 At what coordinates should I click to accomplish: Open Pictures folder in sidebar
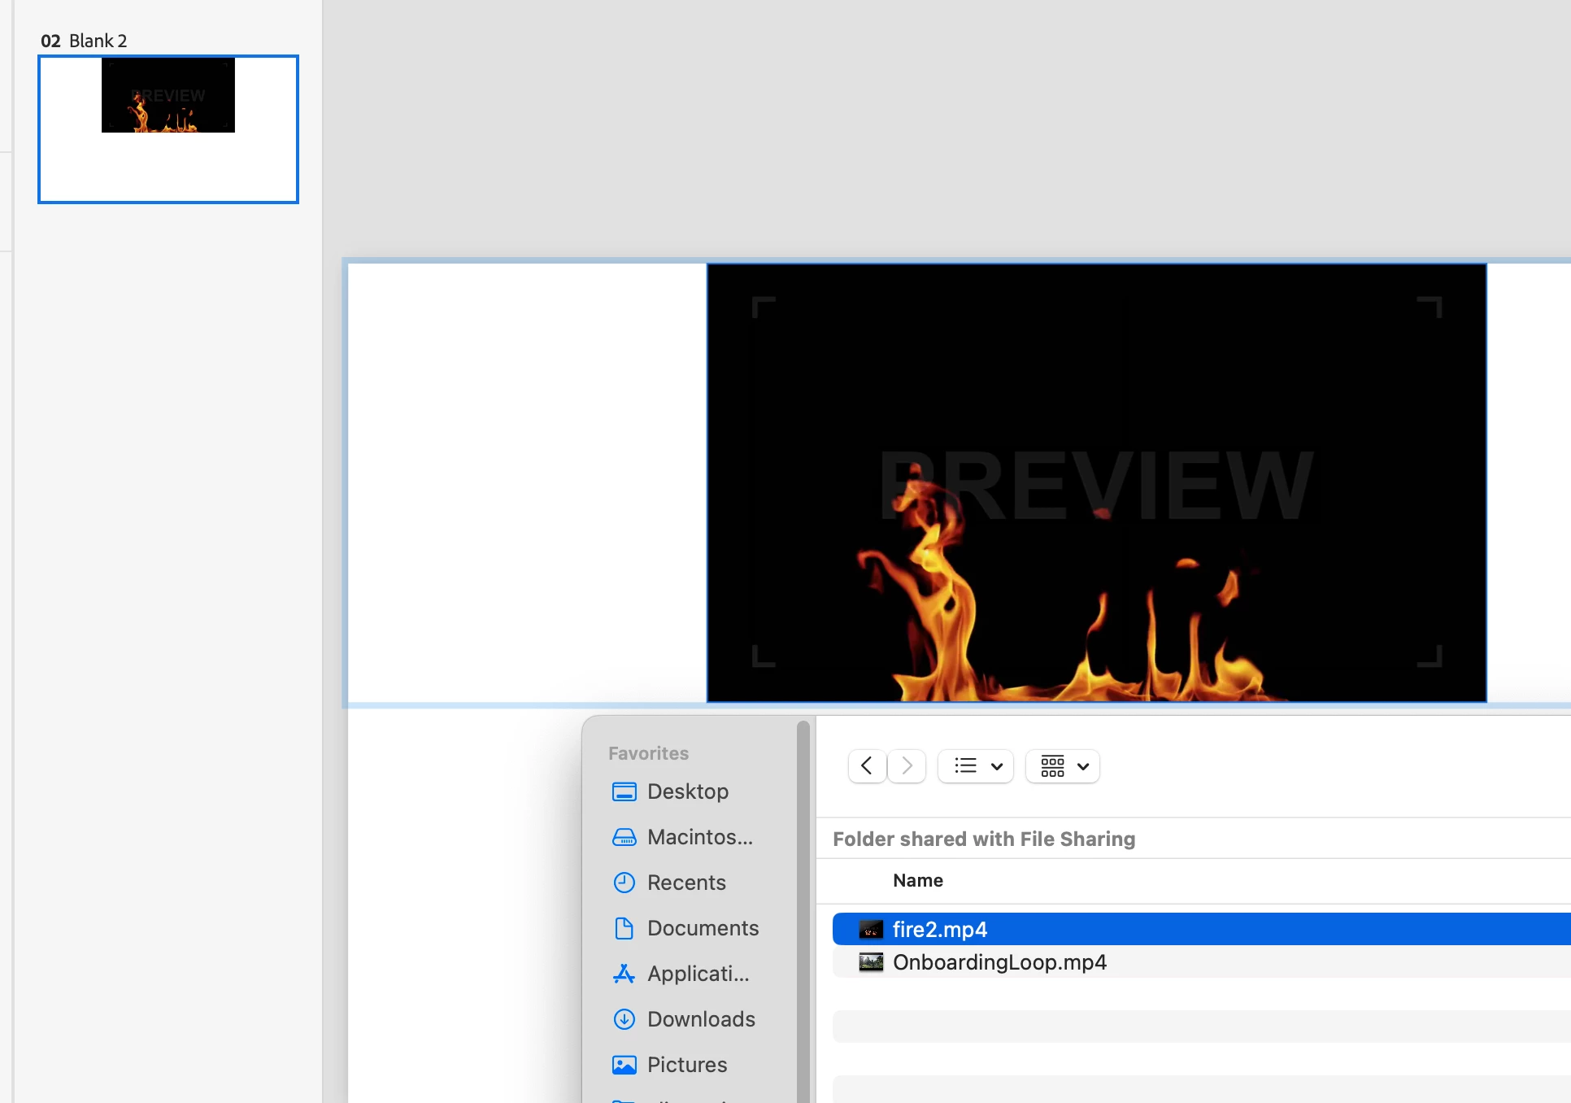(686, 1065)
